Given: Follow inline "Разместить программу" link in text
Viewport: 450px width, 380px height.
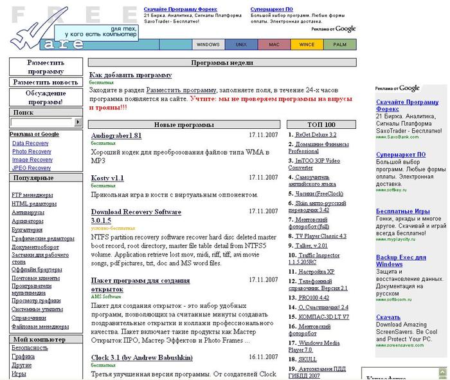Looking at the screenshot, I should coord(181,90).
